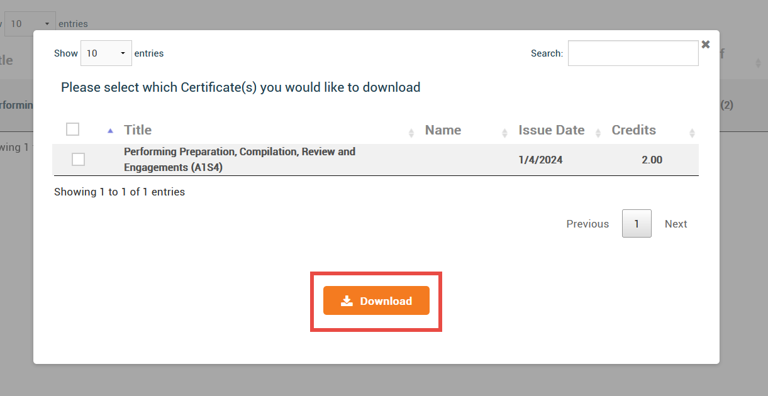Click the Performing Preparation, Compilation title text
Screen dimensions: 768x396
tap(240, 160)
